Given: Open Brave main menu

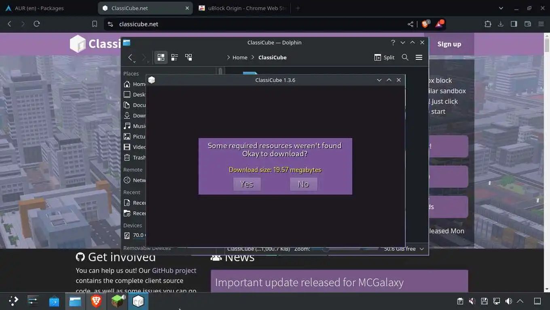Looking at the screenshot, I should (541, 24).
